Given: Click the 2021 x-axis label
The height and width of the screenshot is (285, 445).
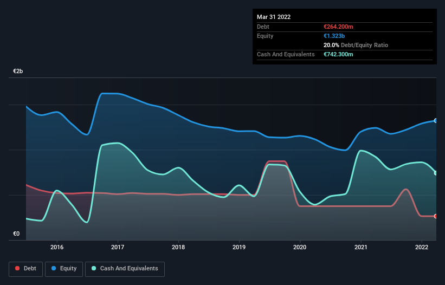Looking at the screenshot, I should point(360,247).
